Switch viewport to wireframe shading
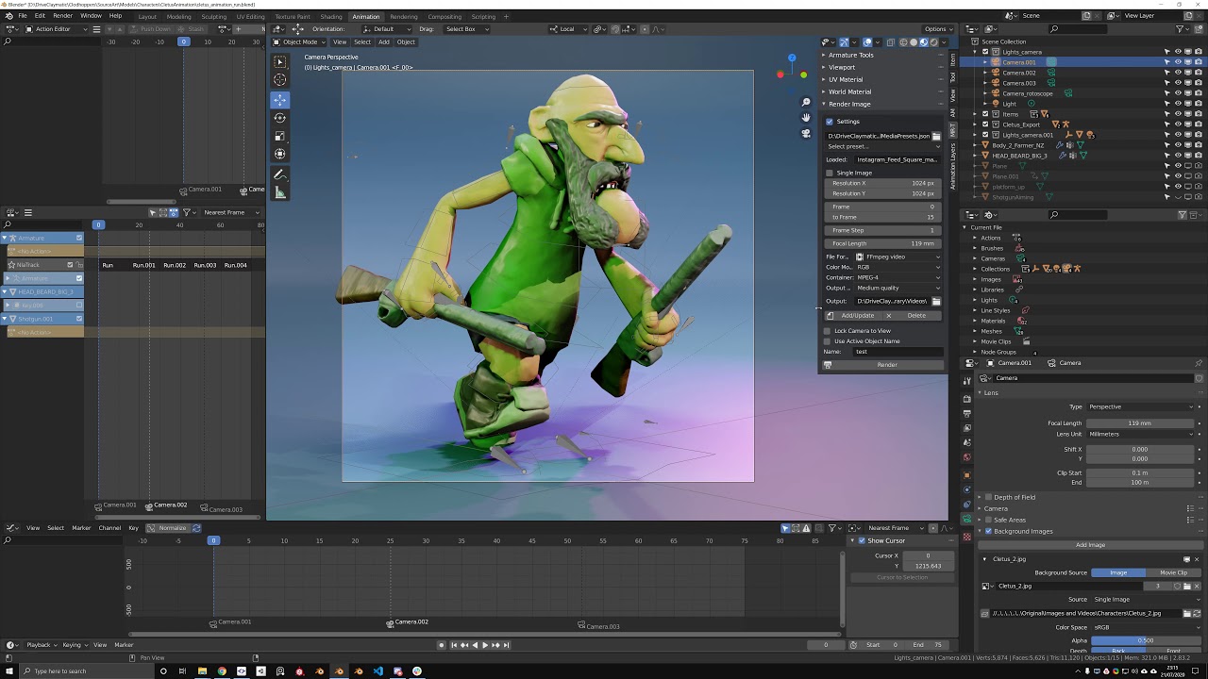 click(903, 42)
